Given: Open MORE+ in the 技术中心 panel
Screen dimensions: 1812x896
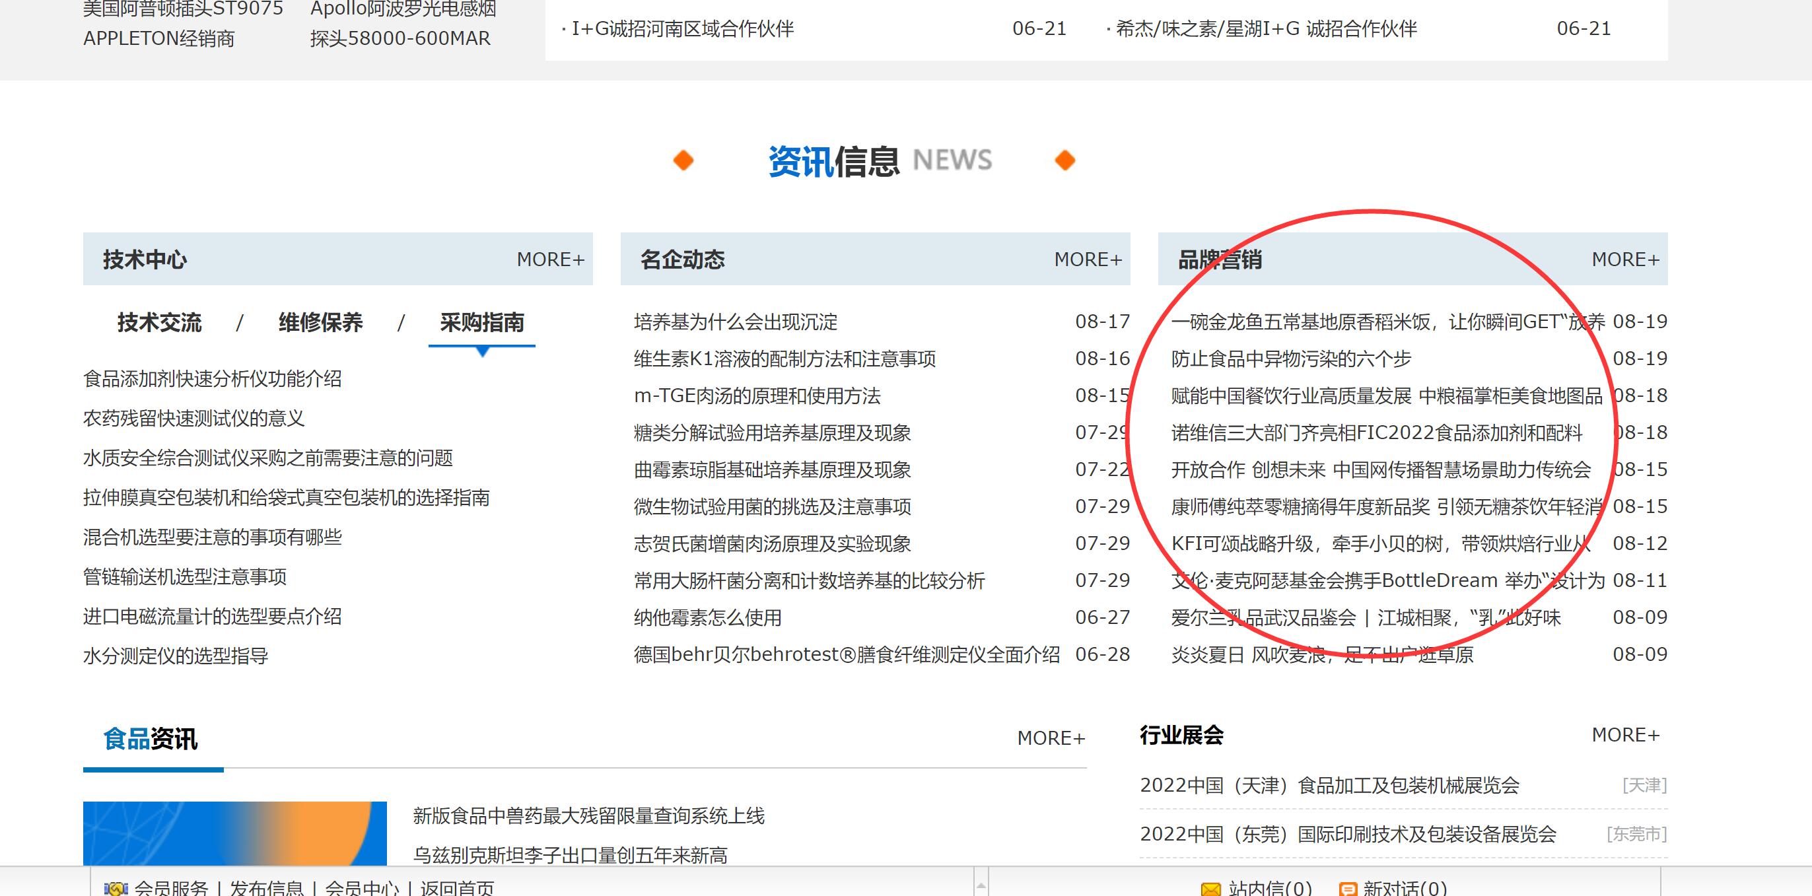Looking at the screenshot, I should coord(551,259).
